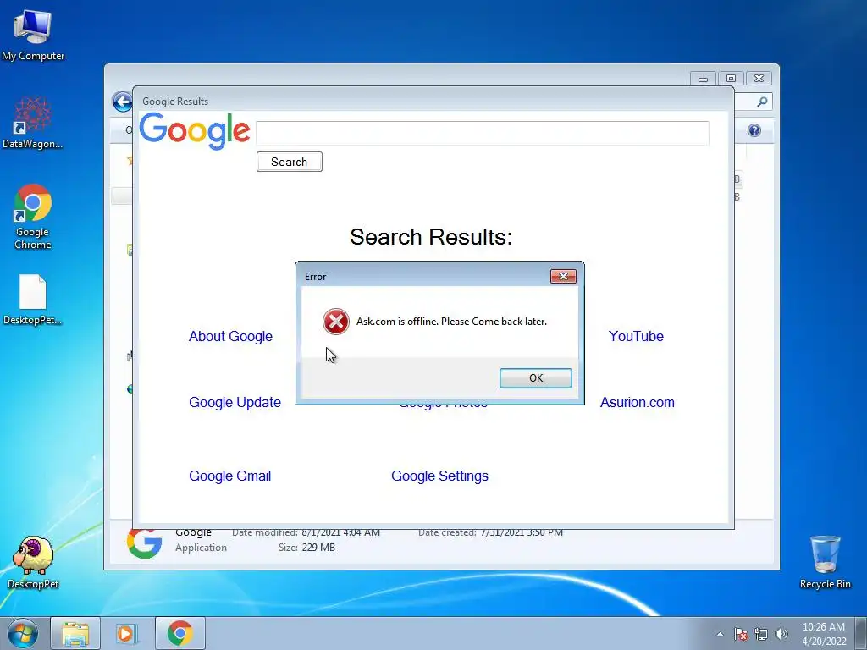Viewport: 867px width, 650px height.
Task: Click the Google G application icon
Action: 144,543
